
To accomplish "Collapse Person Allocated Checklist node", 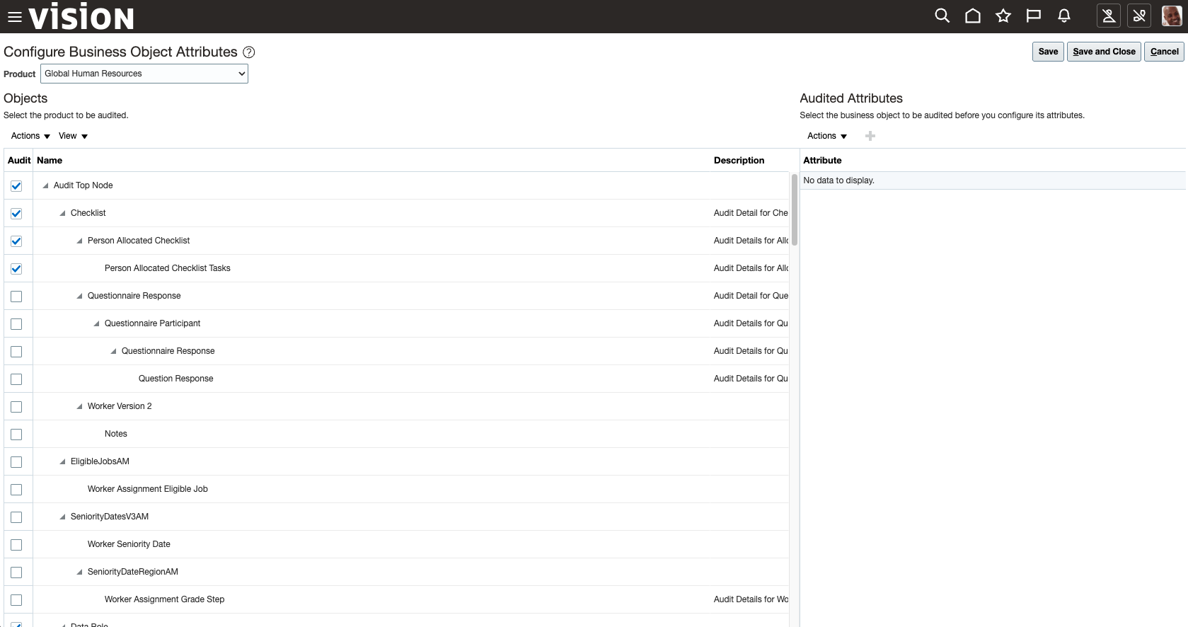I will coord(79,241).
